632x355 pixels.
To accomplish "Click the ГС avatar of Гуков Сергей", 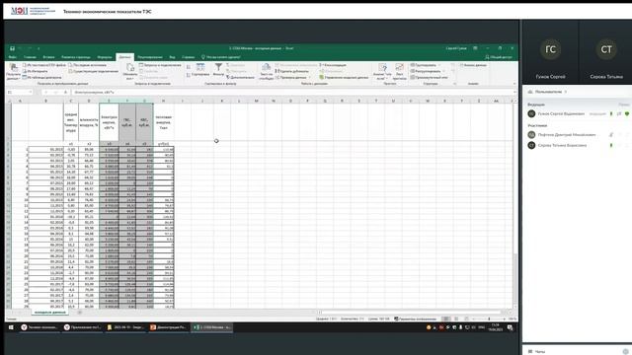I will [x=550, y=49].
